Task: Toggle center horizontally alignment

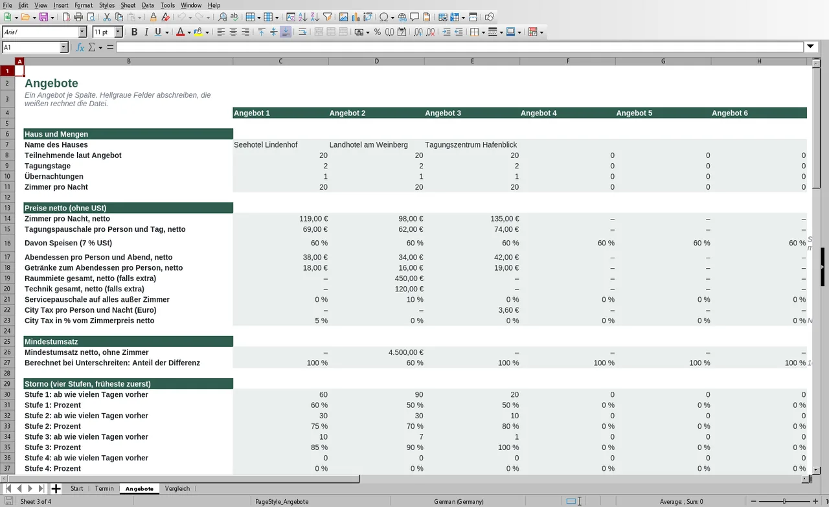Action: point(233,32)
